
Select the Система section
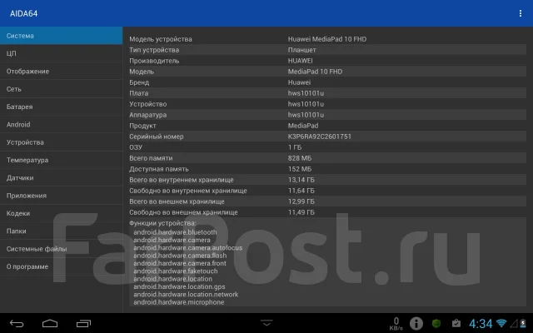pyautogui.click(x=61, y=36)
